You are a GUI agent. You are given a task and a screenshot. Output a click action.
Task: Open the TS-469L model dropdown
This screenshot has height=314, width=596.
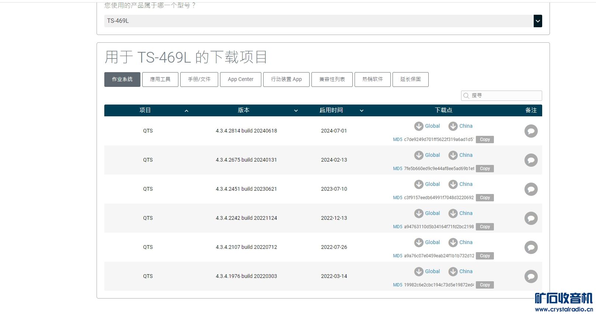click(537, 21)
